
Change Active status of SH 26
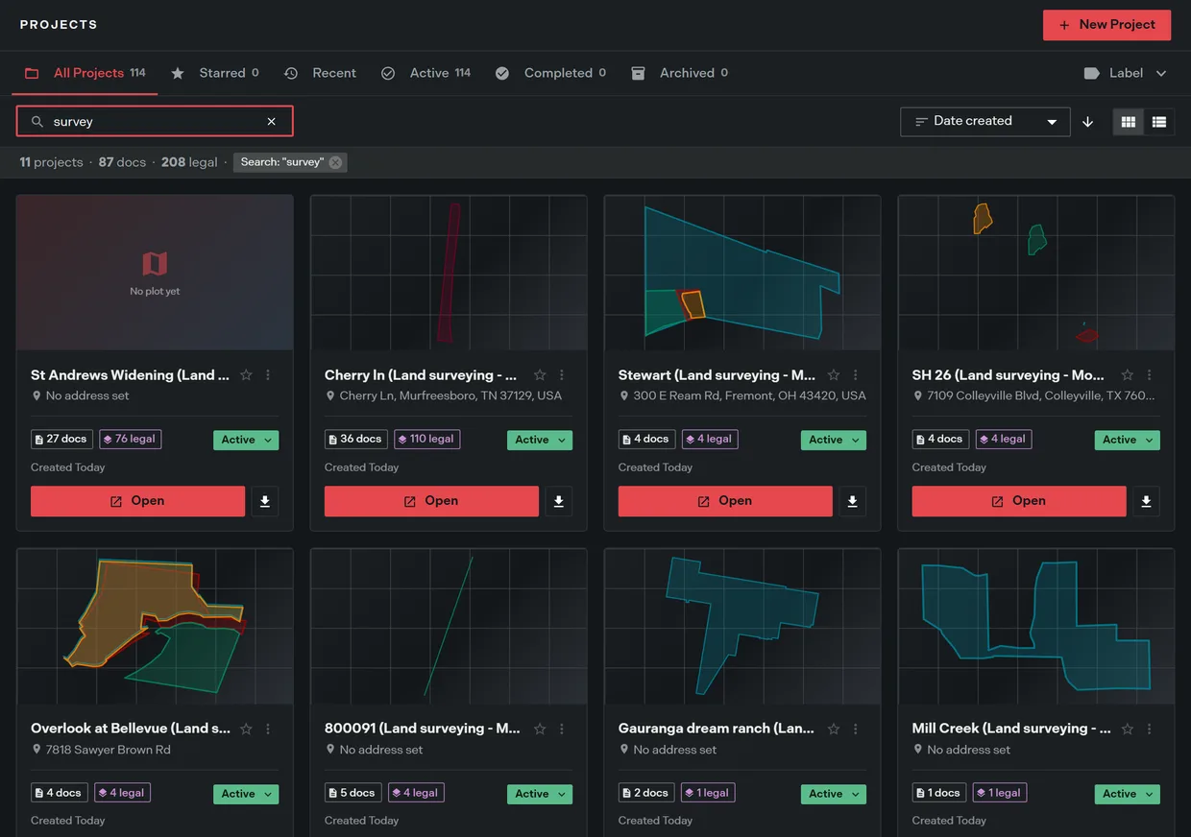point(1128,440)
